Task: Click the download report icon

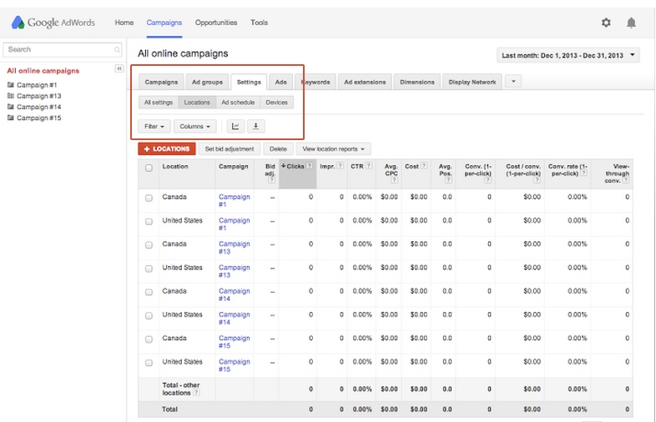Action: [x=256, y=127]
